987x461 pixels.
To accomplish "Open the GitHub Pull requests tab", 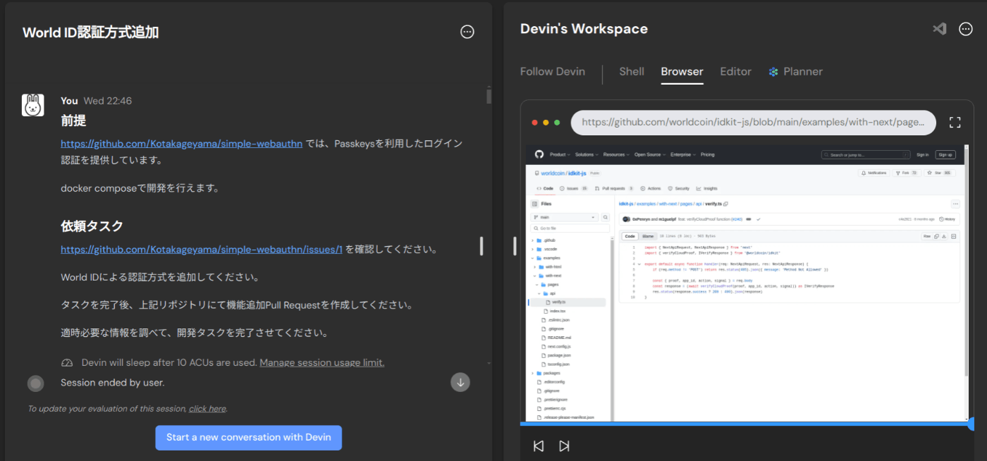I will click(x=614, y=188).
